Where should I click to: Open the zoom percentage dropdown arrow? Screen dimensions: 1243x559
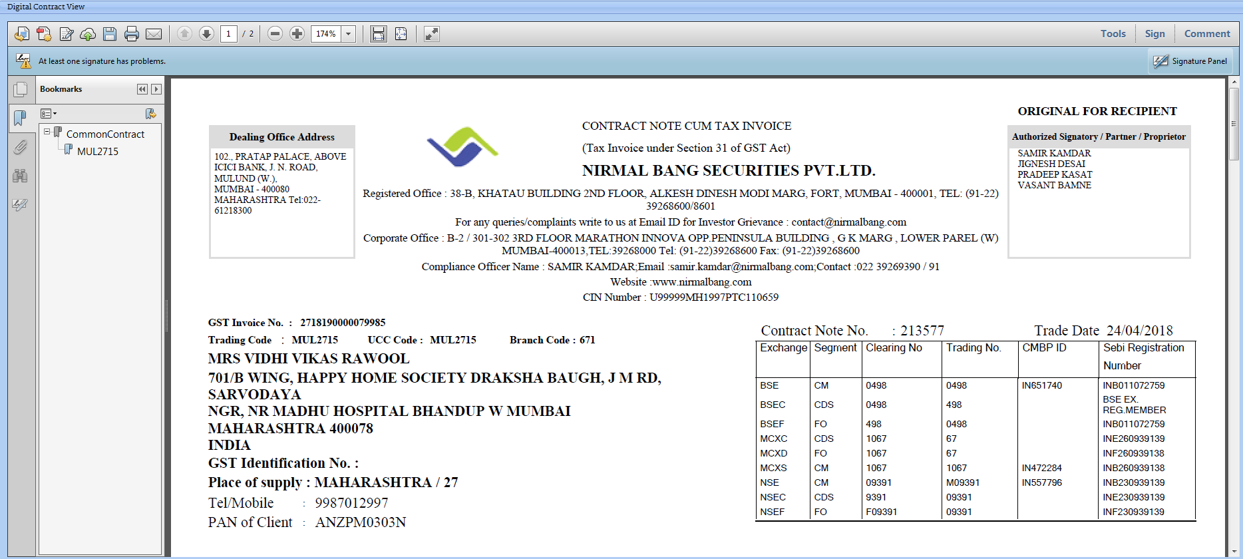tap(349, 34)
